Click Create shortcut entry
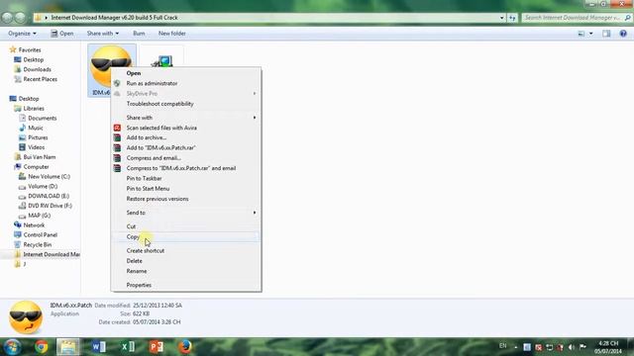Screen dimensions: 634x356 185,250
